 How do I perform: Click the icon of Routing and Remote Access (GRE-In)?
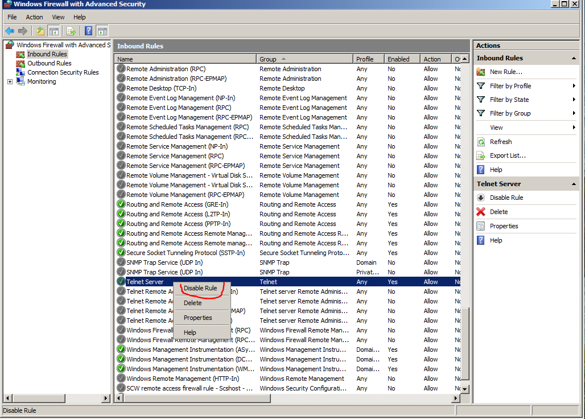tap(121, 204)
